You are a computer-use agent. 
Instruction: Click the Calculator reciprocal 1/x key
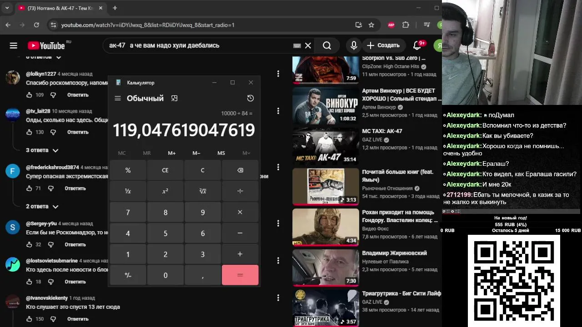(x=128, y=191)
